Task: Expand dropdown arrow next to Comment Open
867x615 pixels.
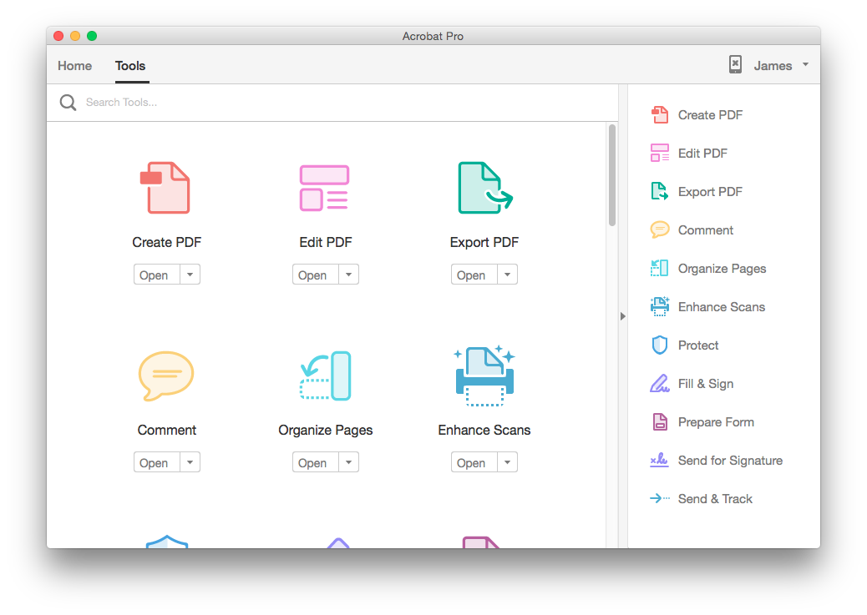Action: pyautogui.click(x=190, y=462)
